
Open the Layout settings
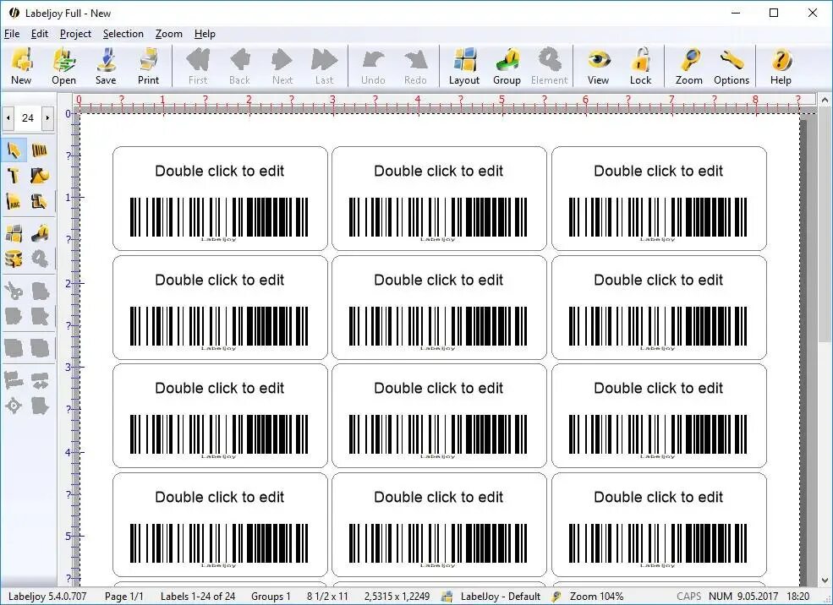pos(464,66)
